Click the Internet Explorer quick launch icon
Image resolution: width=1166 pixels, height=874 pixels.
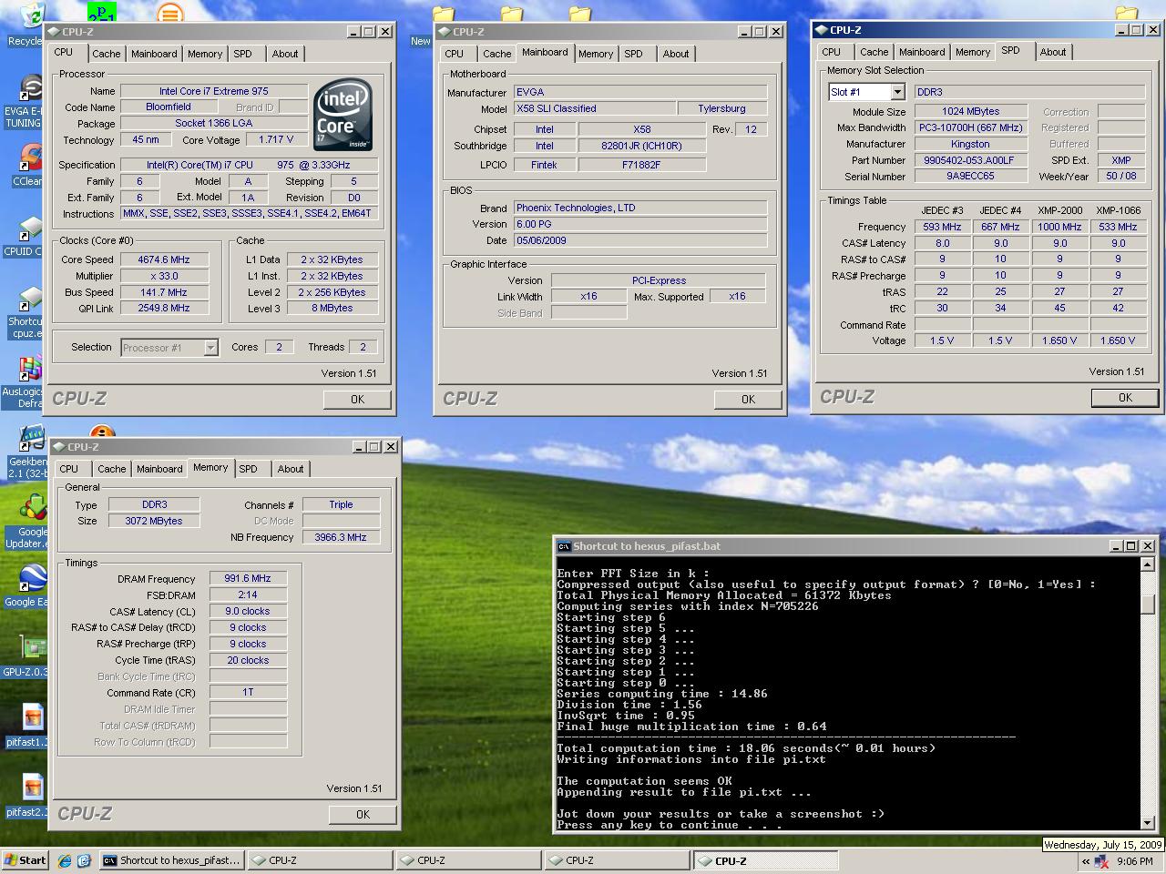tap(64, 860)
